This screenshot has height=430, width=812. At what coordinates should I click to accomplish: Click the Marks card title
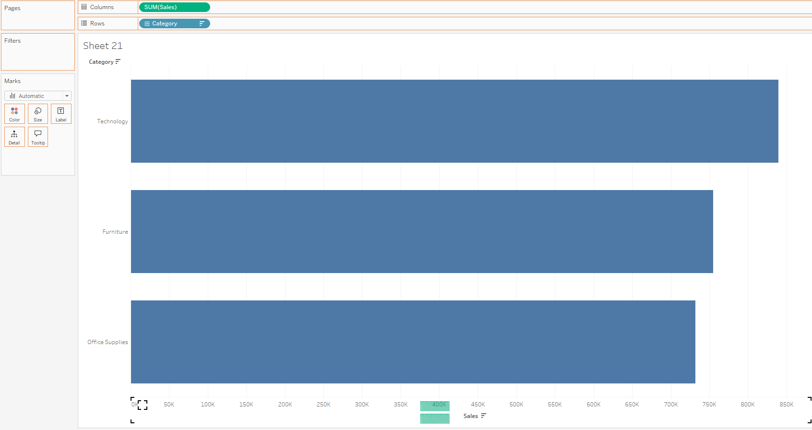[12, 81]
